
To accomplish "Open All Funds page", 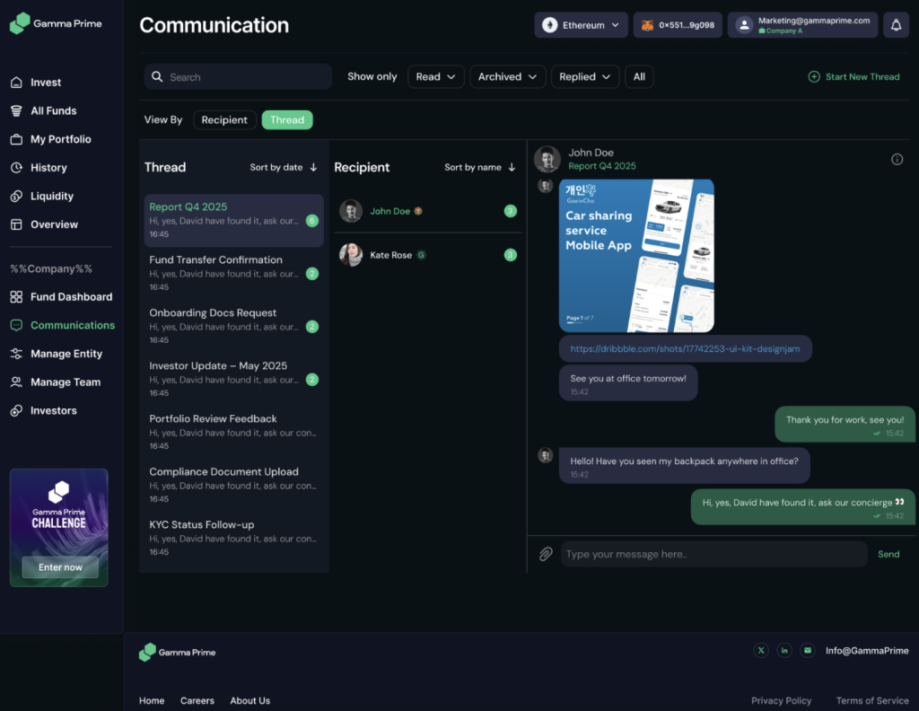I will point(53,110).
